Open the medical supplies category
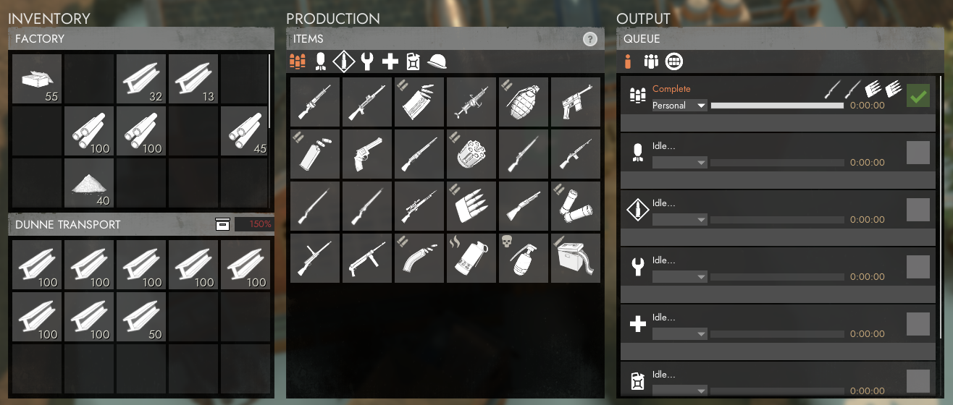 390,61
